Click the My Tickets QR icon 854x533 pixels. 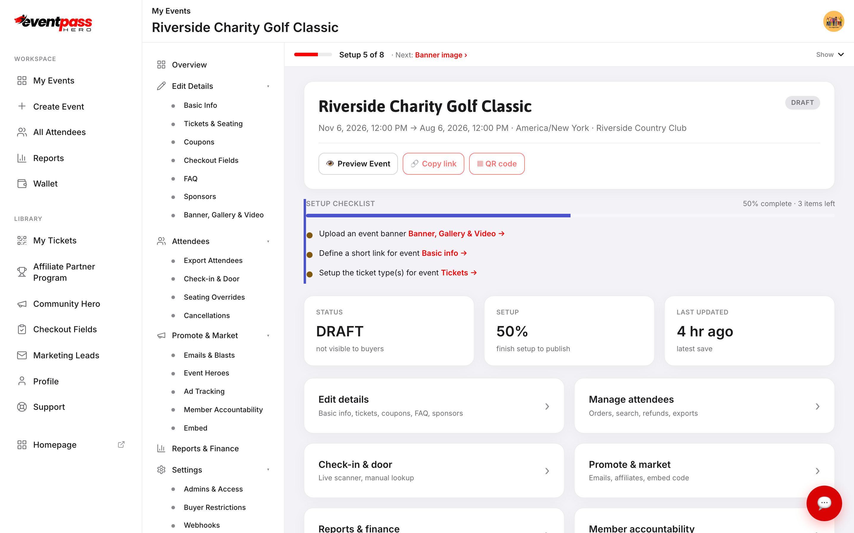pos(22,240)
